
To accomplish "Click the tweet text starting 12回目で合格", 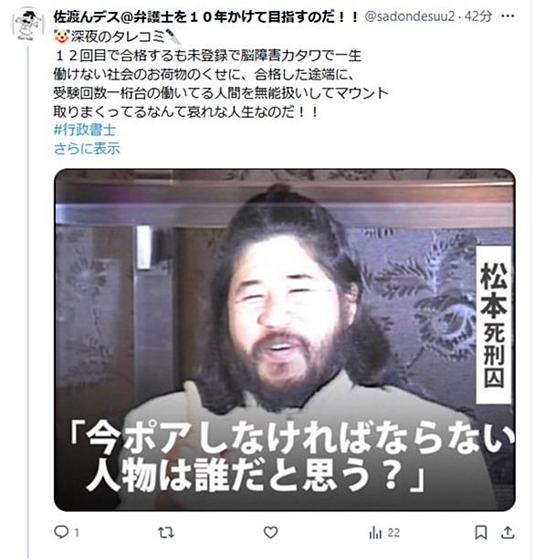I will 221,83.
